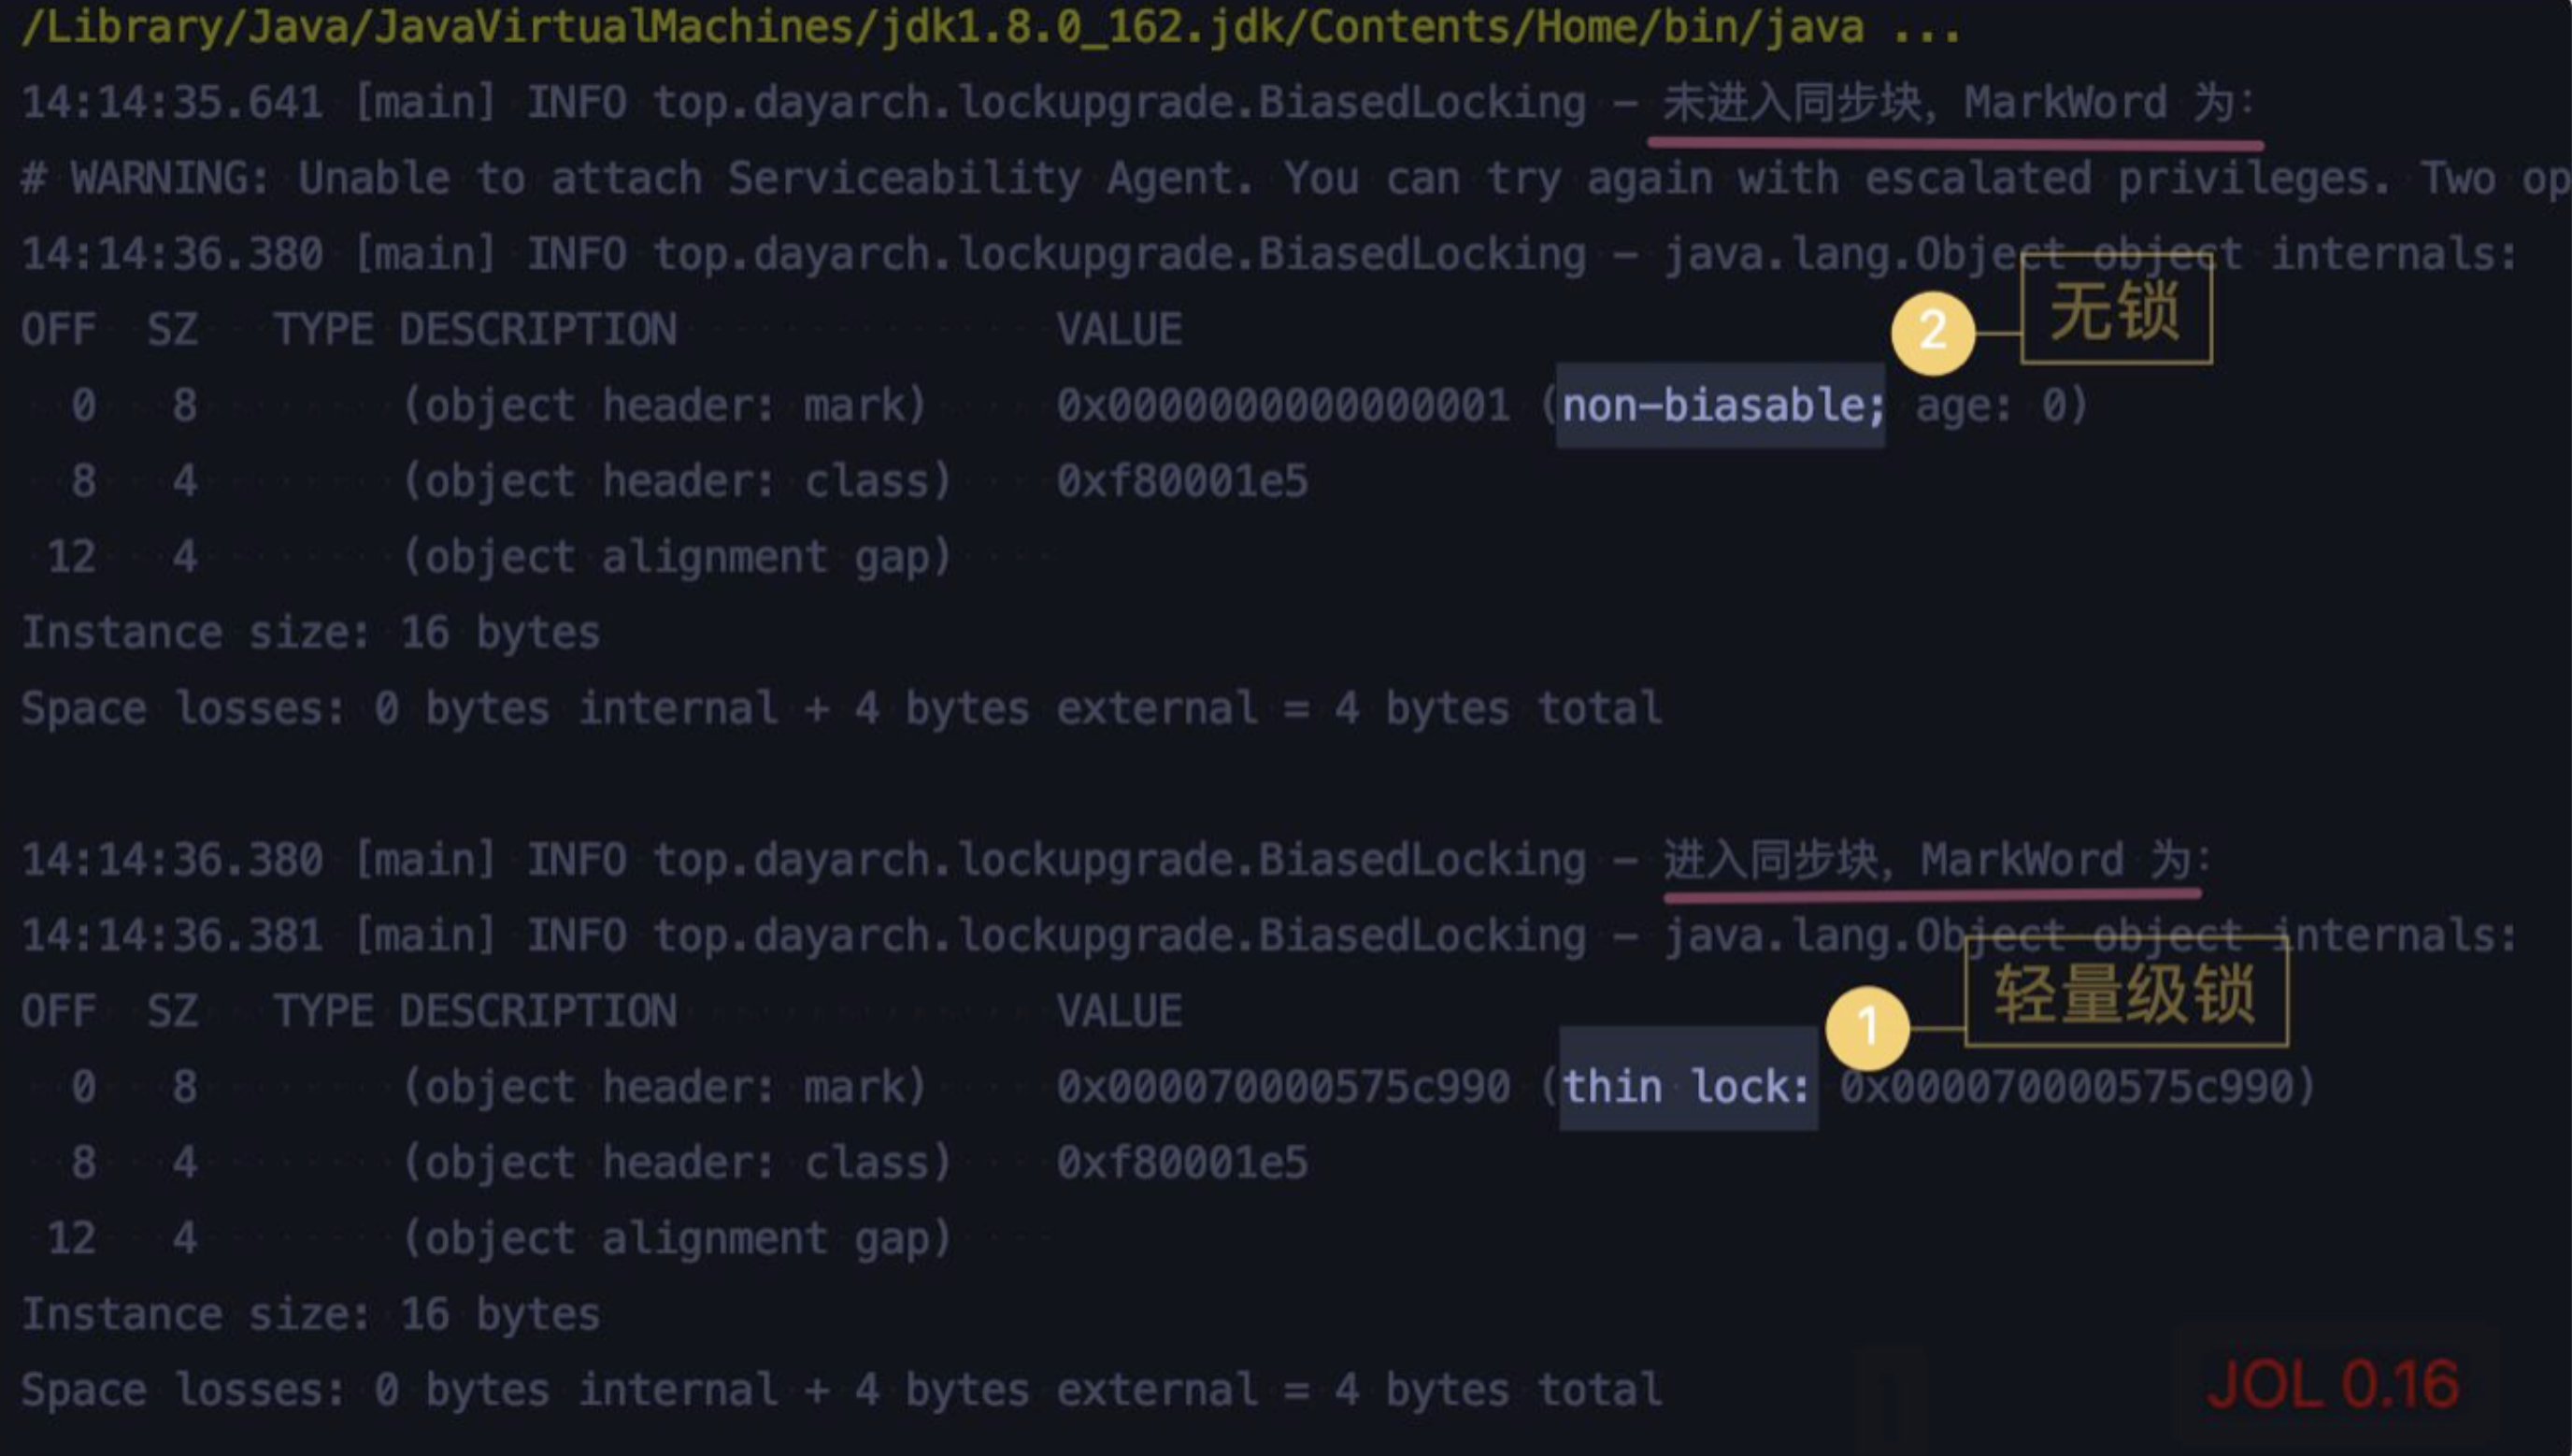The image size is (2572, 1456).
Task: Click the yellow circle numbered 2
Action: pyautogui.click(x=1932, y=332)
